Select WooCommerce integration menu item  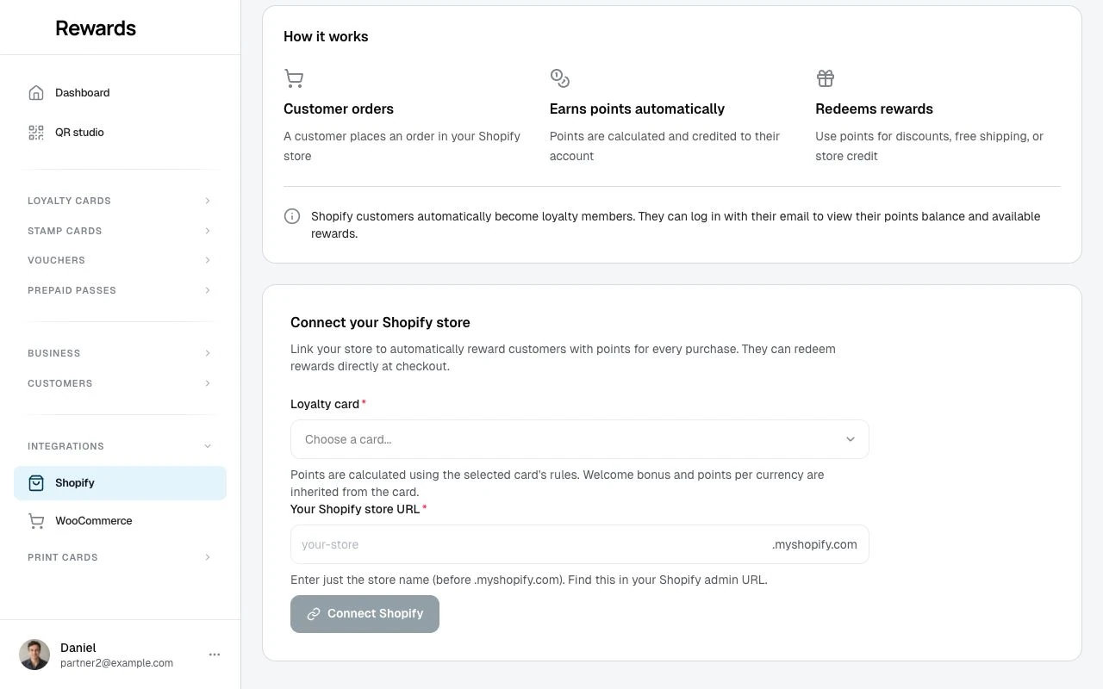tap(120, 521)
